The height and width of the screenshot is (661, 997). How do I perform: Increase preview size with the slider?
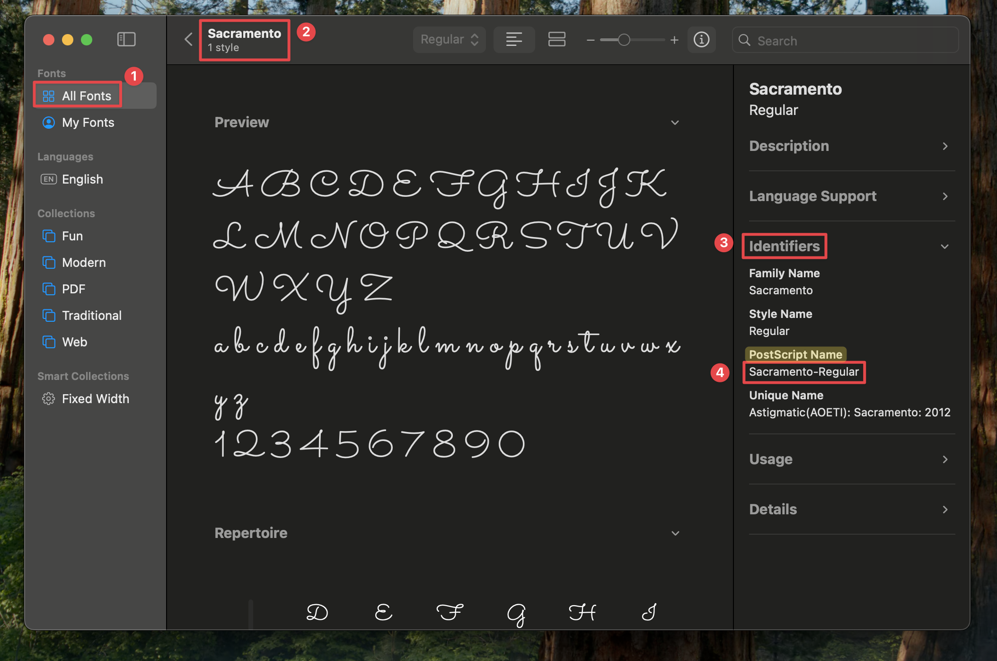click(674, 40)
